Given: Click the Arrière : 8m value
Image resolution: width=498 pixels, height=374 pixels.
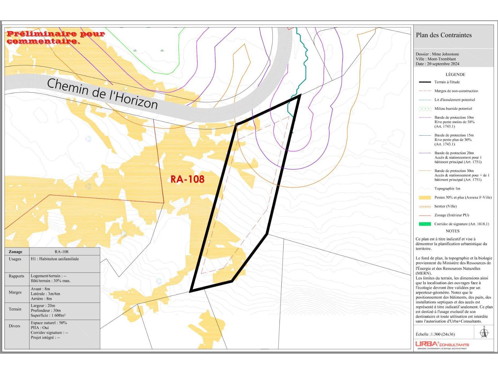Looking at the screenshot, I should [41, 299].
